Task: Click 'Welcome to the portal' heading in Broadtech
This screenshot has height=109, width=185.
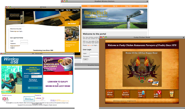Action: (x=94, y=34)
